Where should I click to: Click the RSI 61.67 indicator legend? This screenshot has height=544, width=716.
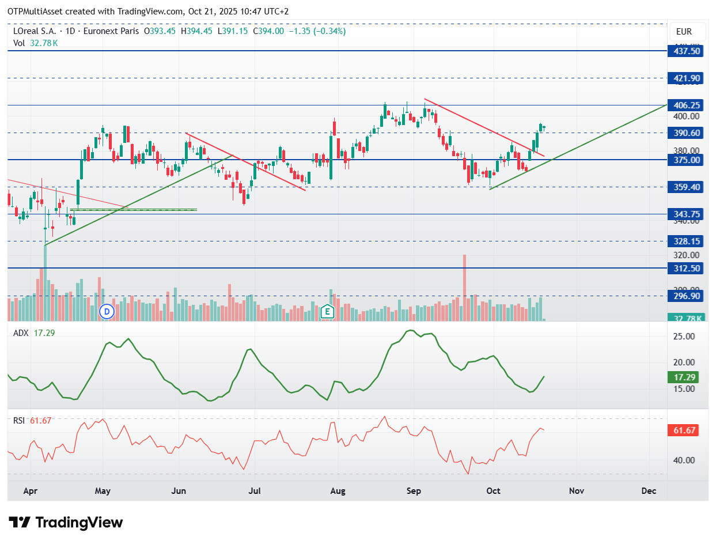coord(32,421)
